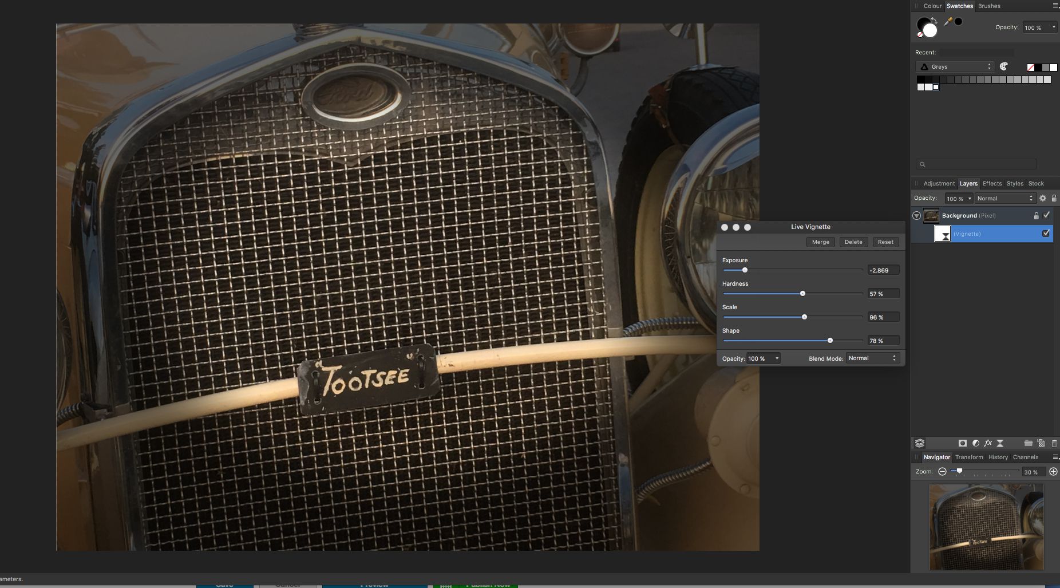
Task: Open the Greys palette dropdown
Action: [x=954, y=67]
